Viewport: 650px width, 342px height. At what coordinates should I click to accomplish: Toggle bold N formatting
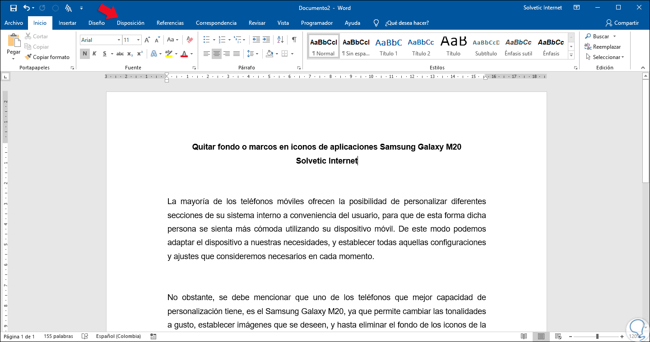84,54
